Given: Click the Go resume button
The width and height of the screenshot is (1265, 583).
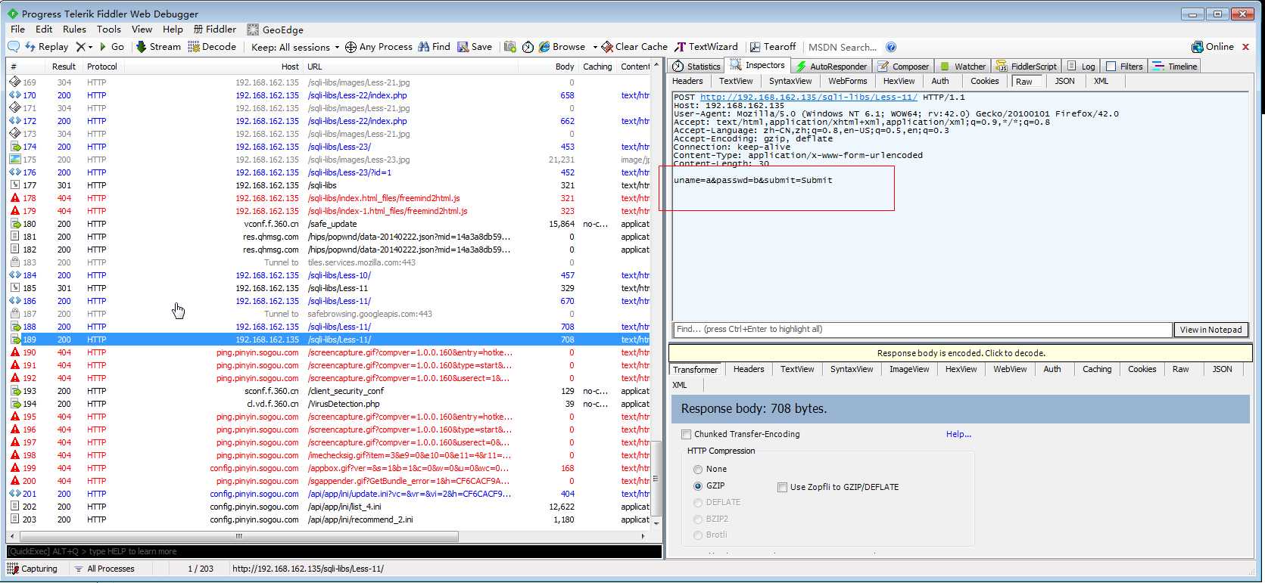Looking at the screenshot, I should pos(111,47).
